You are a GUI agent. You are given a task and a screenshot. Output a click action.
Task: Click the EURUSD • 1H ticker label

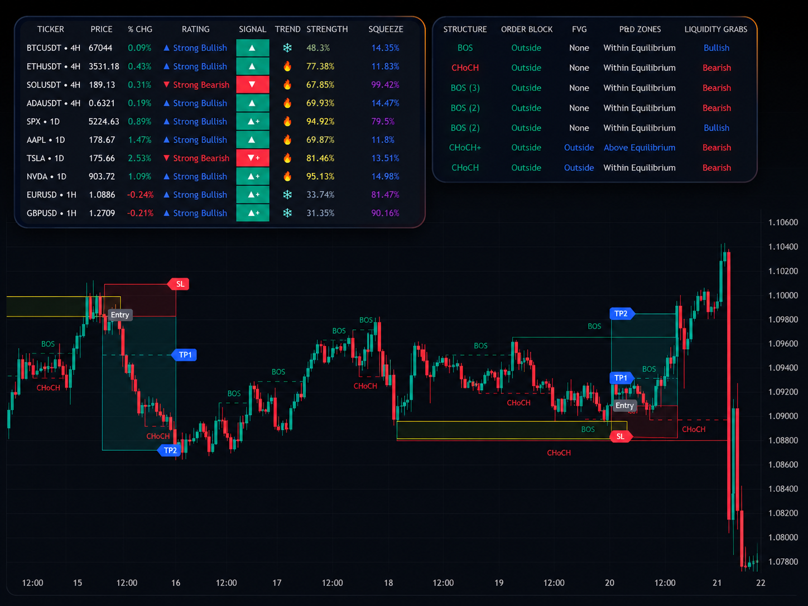click(x=51, y=195)
